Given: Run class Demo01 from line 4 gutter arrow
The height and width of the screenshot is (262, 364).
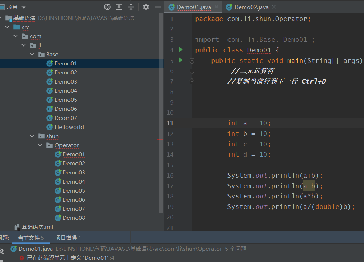Looking at the screenshot, I should [x=181, y=49].
